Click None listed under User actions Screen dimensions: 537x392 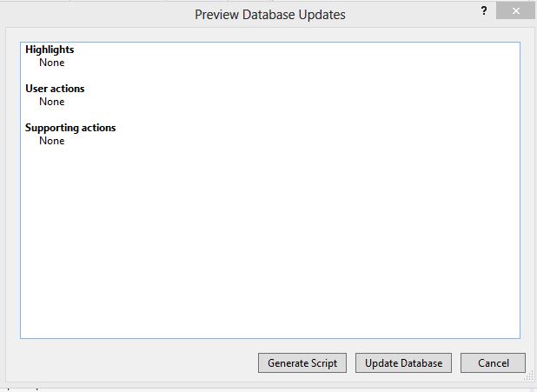point(52,102)
